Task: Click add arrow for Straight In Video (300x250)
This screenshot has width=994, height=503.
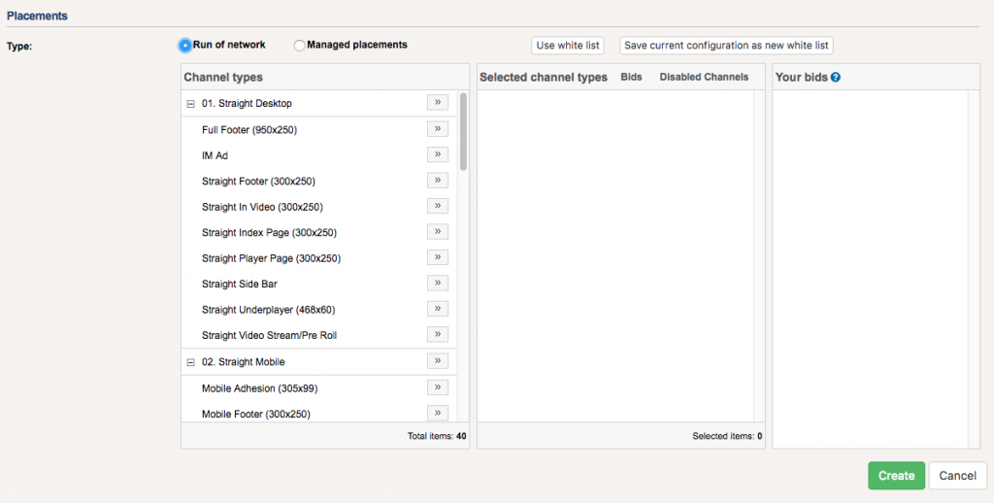Action: click(x=437, y=206)
